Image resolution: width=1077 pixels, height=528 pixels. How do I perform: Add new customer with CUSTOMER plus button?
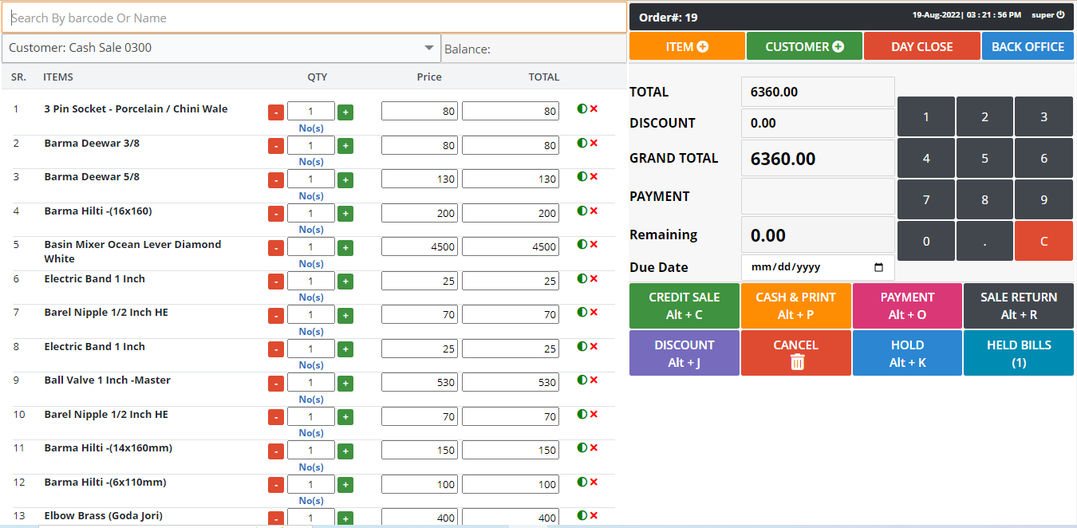804,46
